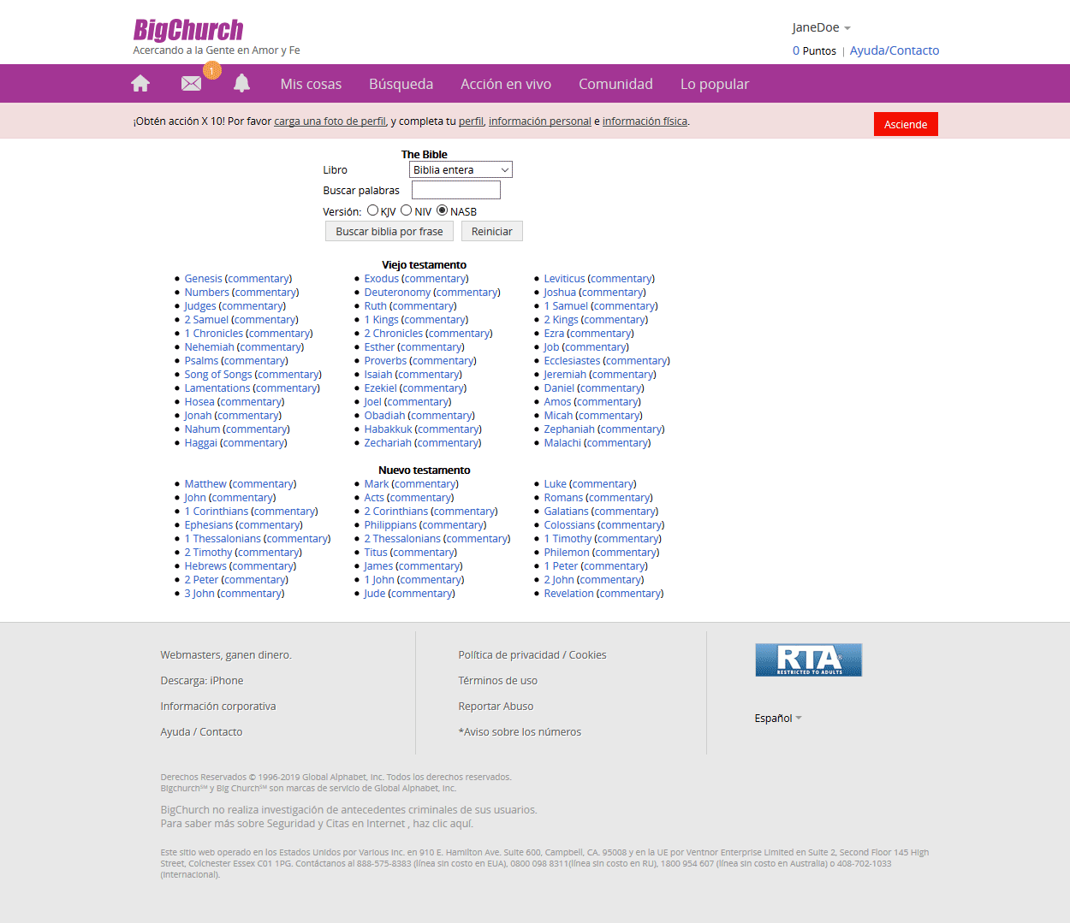Open the Acción en vivo menu

click(506, 84)
